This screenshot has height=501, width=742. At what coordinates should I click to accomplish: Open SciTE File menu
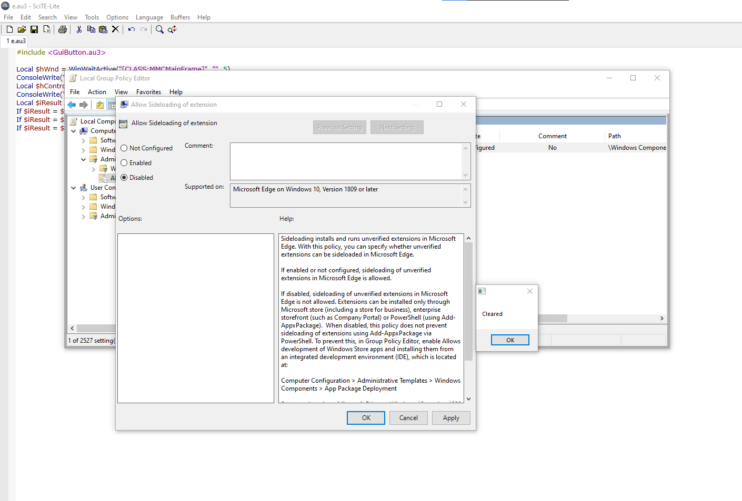coord(8,17)
